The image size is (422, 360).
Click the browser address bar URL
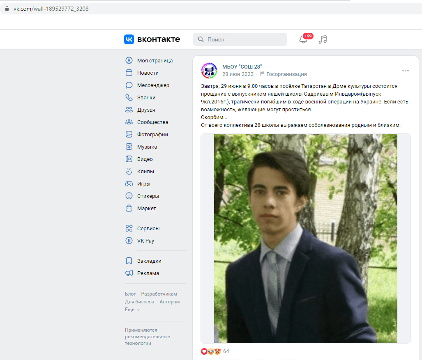coord(51,9)
